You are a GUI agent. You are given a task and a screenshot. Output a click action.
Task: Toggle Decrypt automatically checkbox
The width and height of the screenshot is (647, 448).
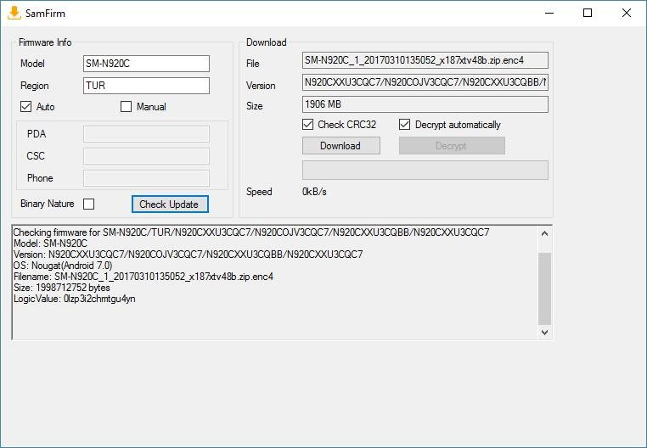tap(404, 124)
